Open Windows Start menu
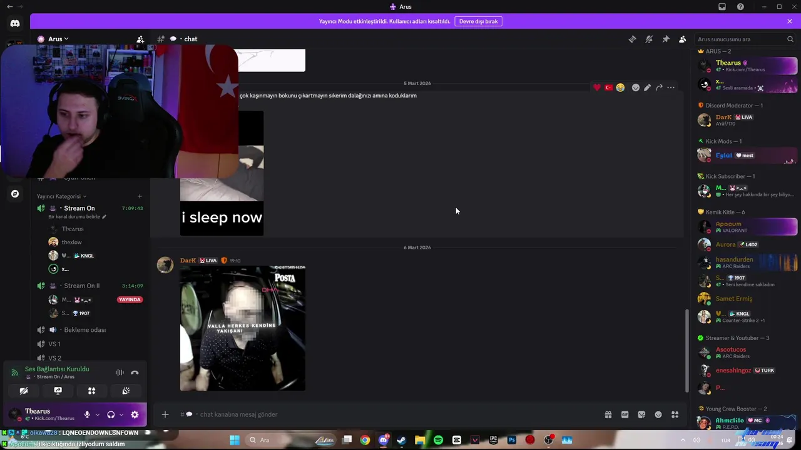The height and width of the screenshot is (450, 801). tap(235, 440)
